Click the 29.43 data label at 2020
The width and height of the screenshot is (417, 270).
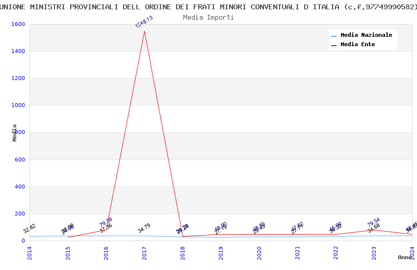click(260, 229)
